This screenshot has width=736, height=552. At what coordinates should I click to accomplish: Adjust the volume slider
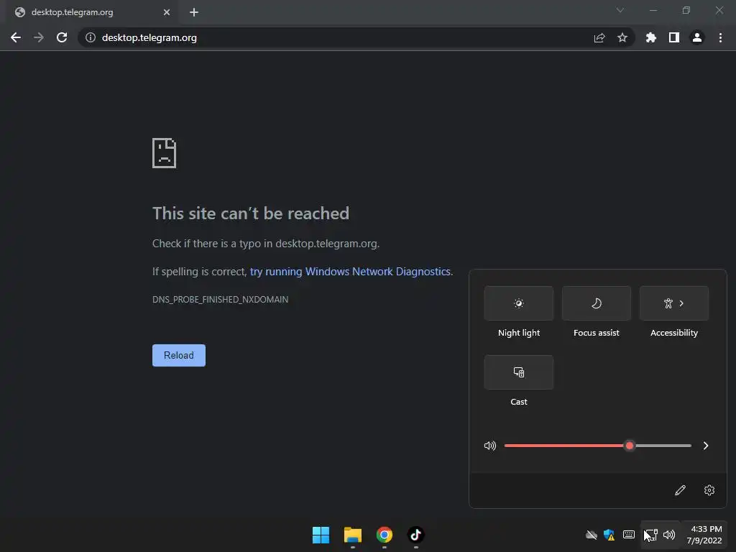(x=597, y=446)
